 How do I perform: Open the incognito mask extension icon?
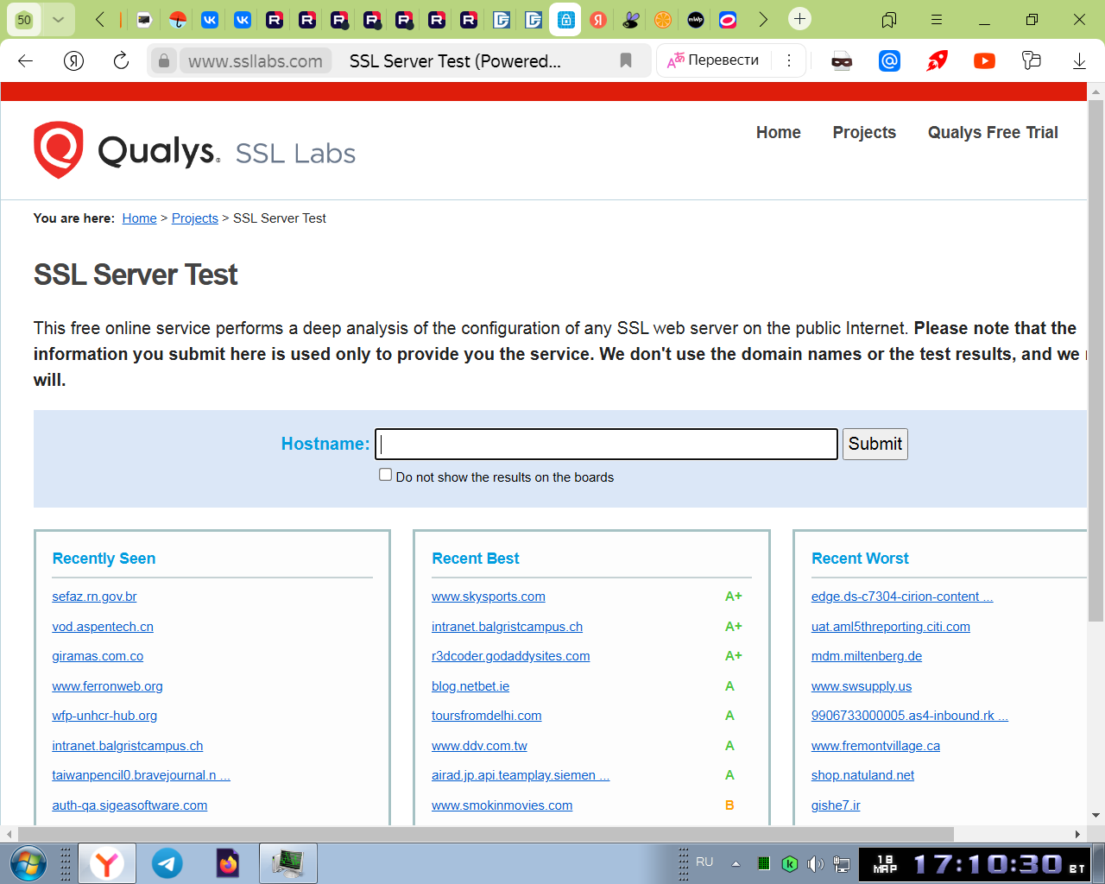click(842, 60)
